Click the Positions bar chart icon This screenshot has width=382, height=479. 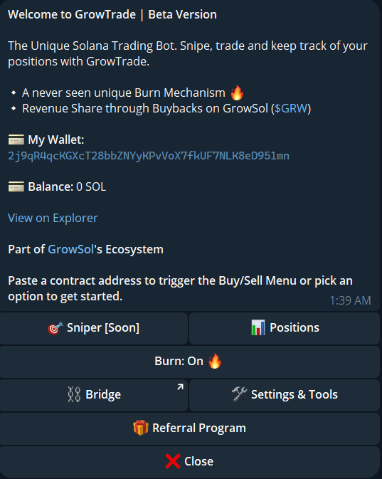pos(258,327)
